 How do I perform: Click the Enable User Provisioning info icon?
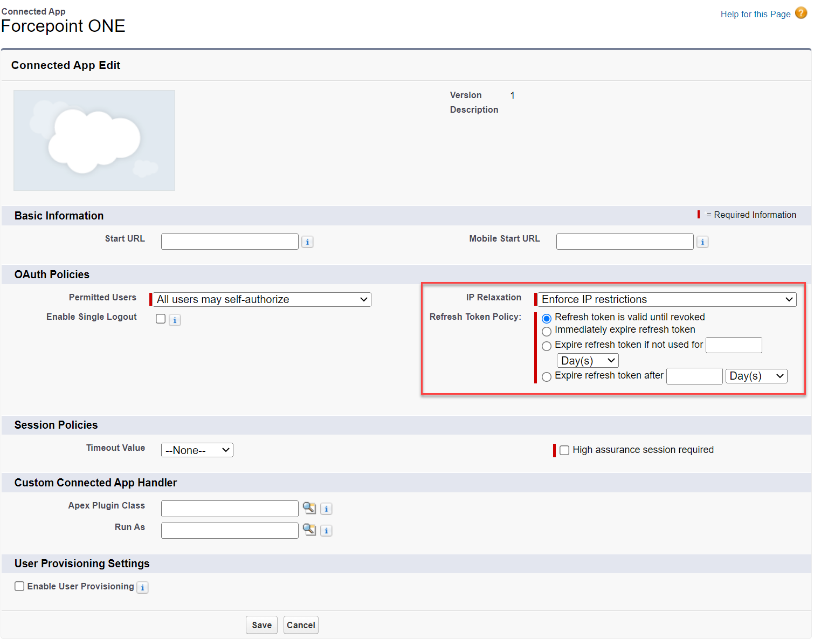click(142, 587)
